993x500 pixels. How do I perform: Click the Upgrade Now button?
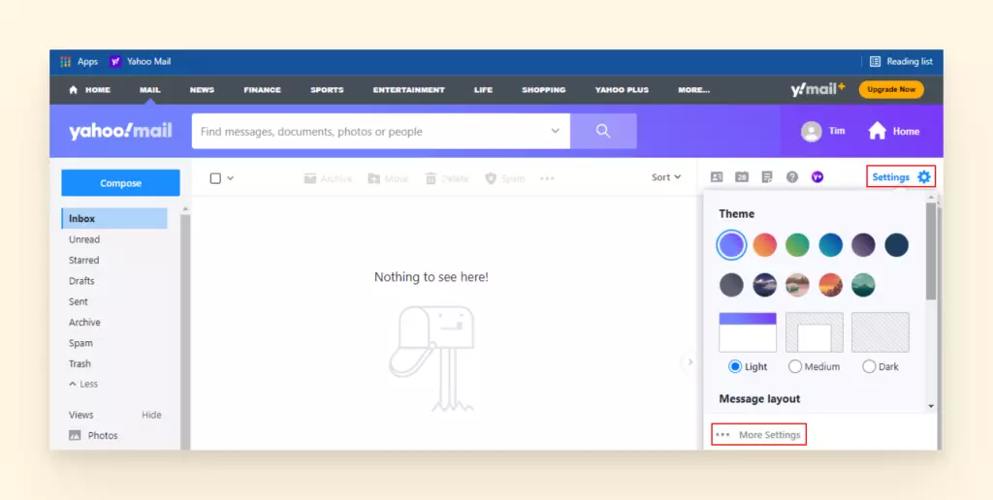click(x=891, y=90)
